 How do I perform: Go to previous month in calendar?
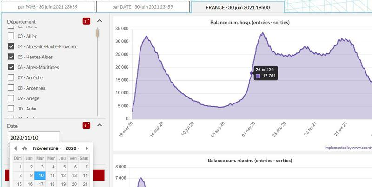[15, 148]
